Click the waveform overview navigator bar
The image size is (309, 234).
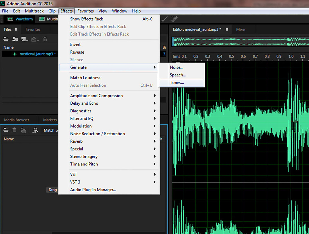[240, 42]
